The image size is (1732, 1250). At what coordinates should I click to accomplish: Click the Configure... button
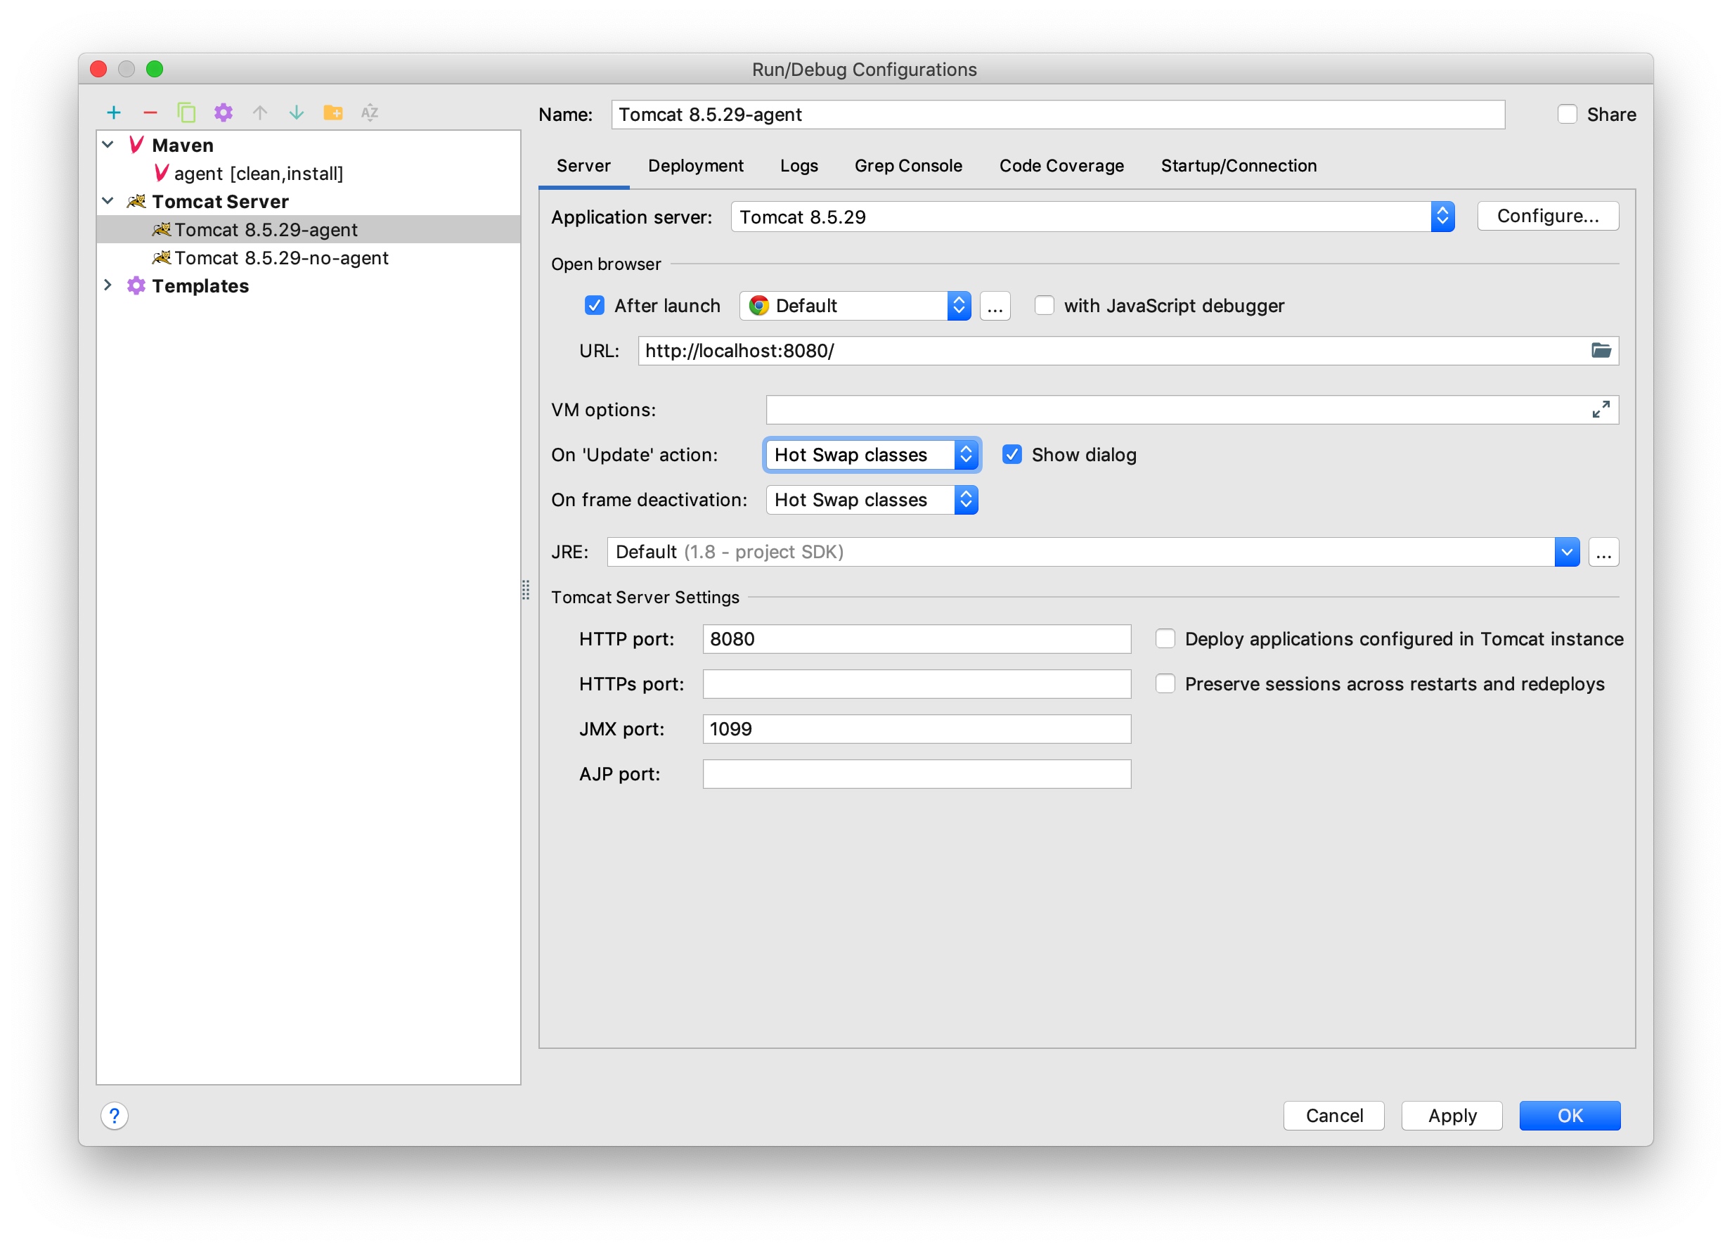pos(1547,216)
